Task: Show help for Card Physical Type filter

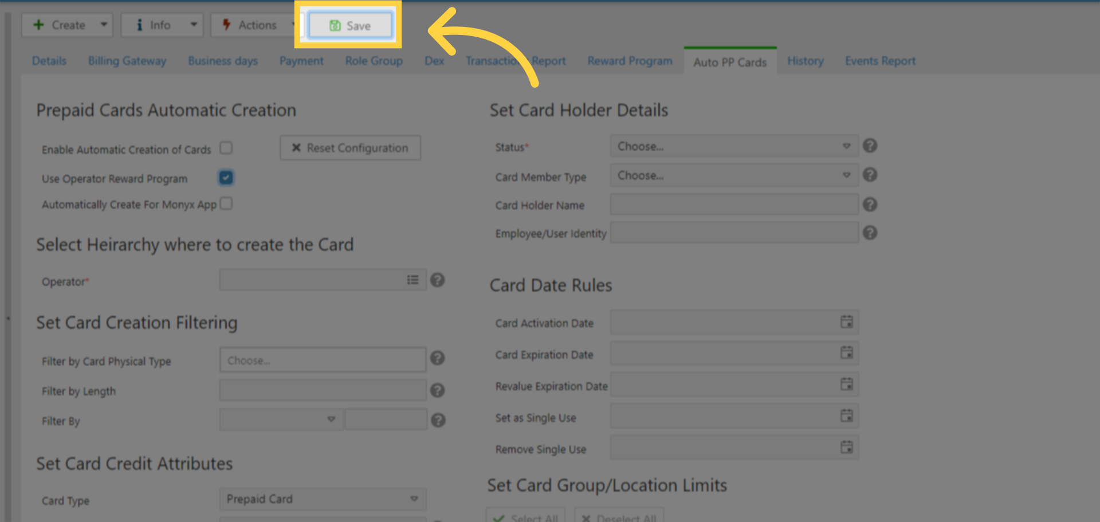Action: pos(438,358)
